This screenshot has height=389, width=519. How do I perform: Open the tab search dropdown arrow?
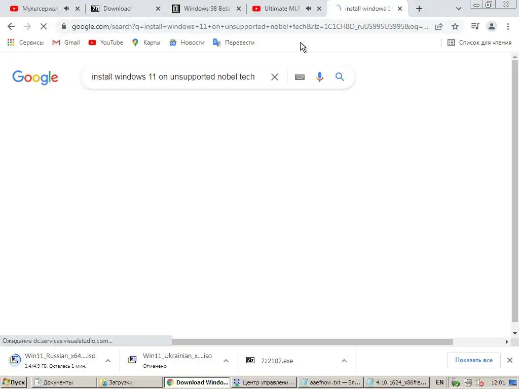coord(458,9)
